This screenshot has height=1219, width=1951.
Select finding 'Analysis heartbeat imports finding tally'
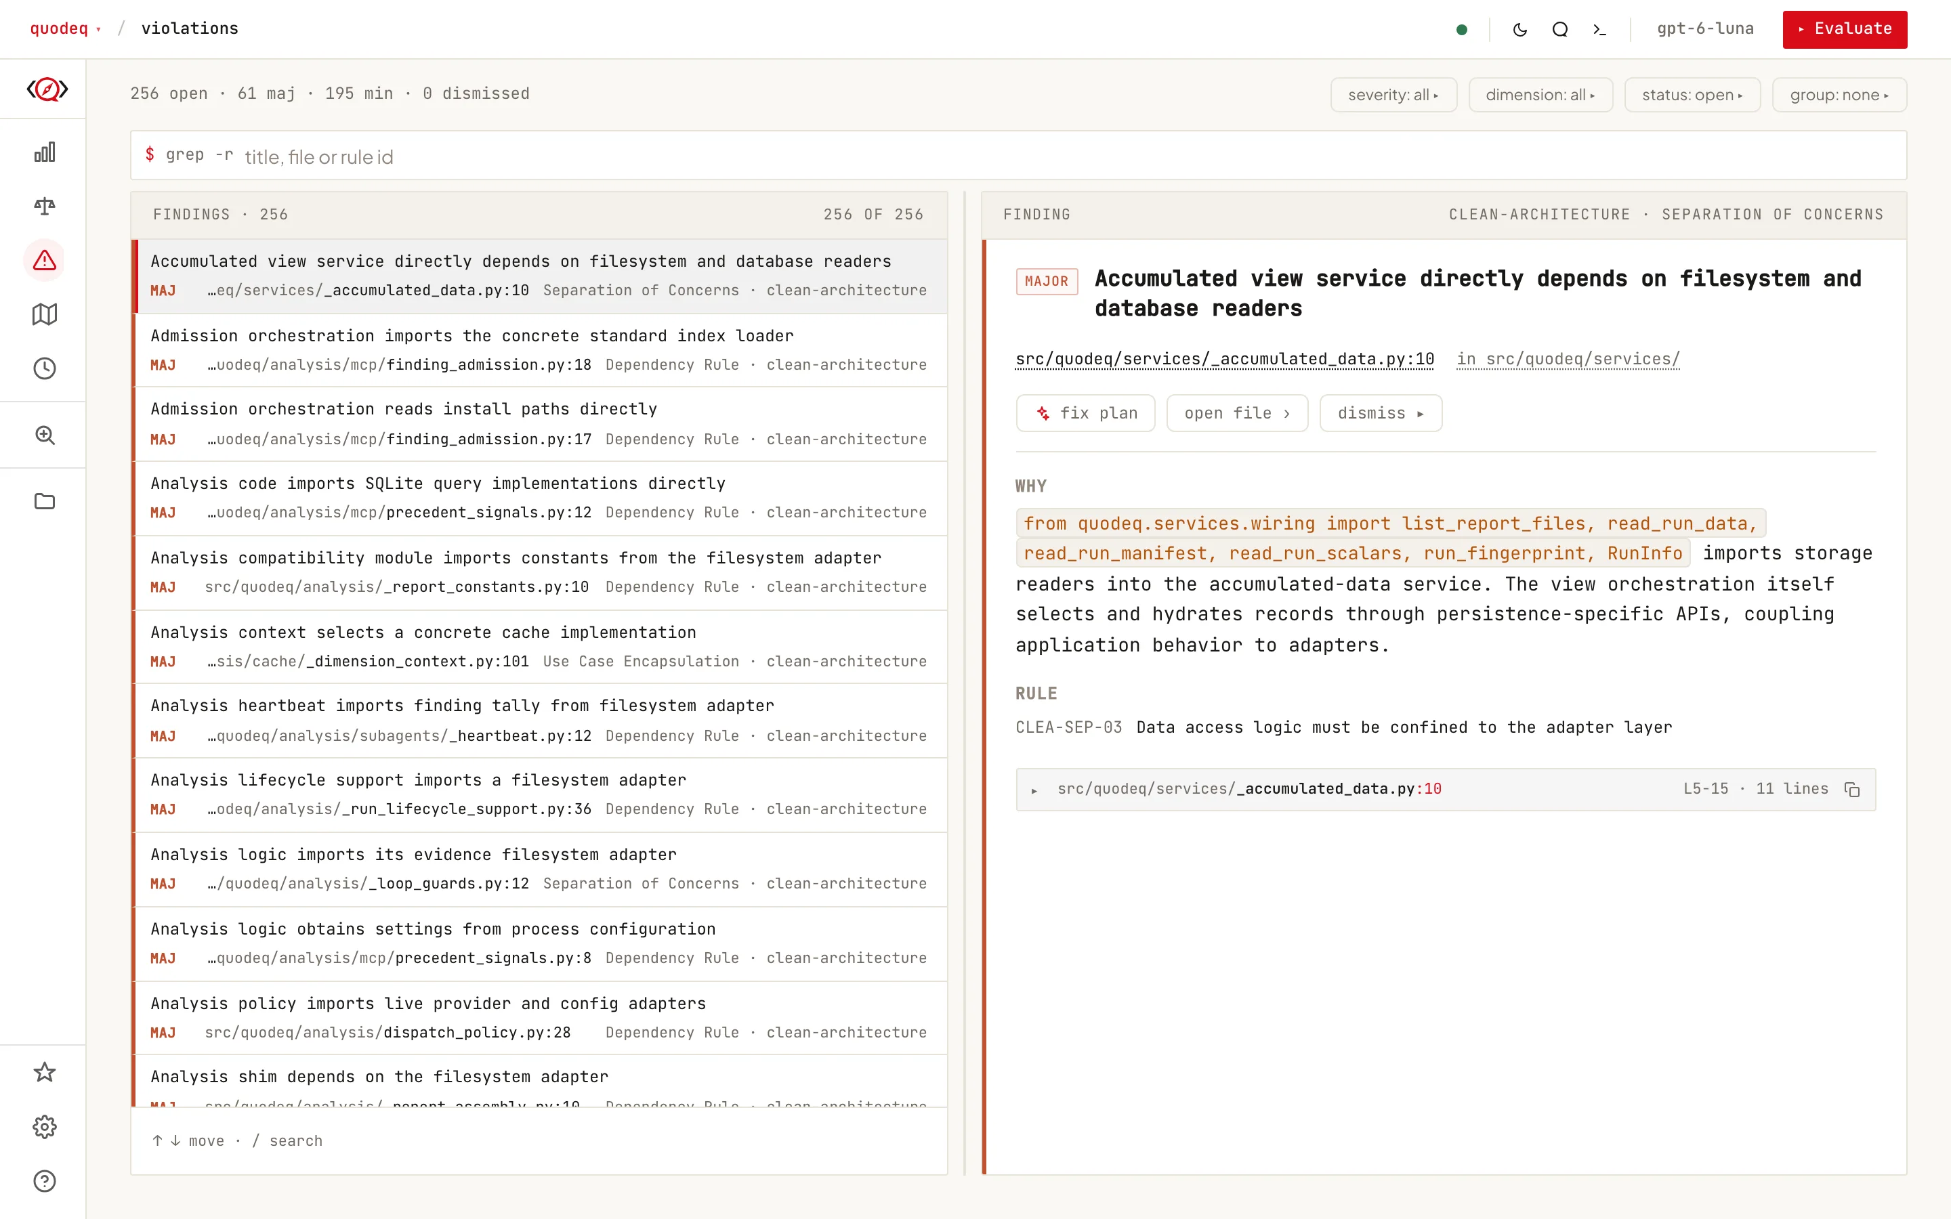coord(539,721)
